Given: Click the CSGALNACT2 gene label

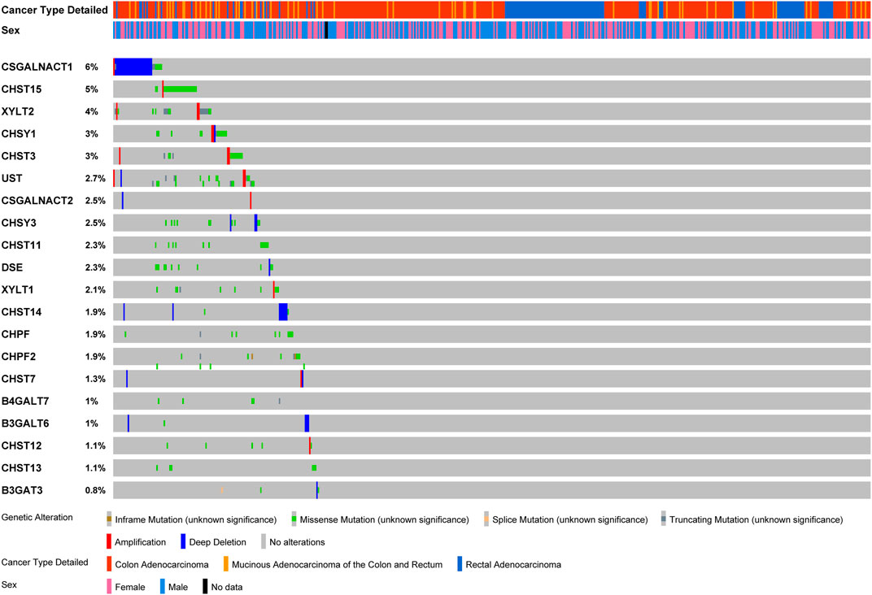Looking at the screenshot, I should pyautogui.click(x=37, y=200).
